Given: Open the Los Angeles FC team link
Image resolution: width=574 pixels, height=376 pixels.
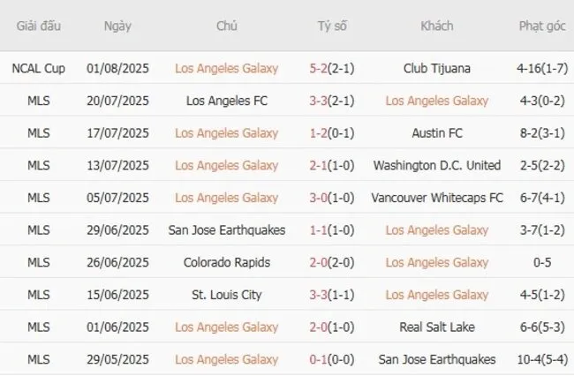Looking at the screenshot, I should [x=227, y=101].
